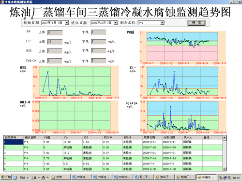Click the first green system tray icon

221,178
